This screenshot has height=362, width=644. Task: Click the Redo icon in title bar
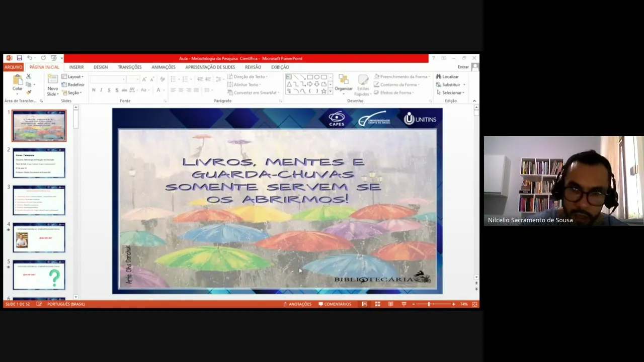(43, 58)
